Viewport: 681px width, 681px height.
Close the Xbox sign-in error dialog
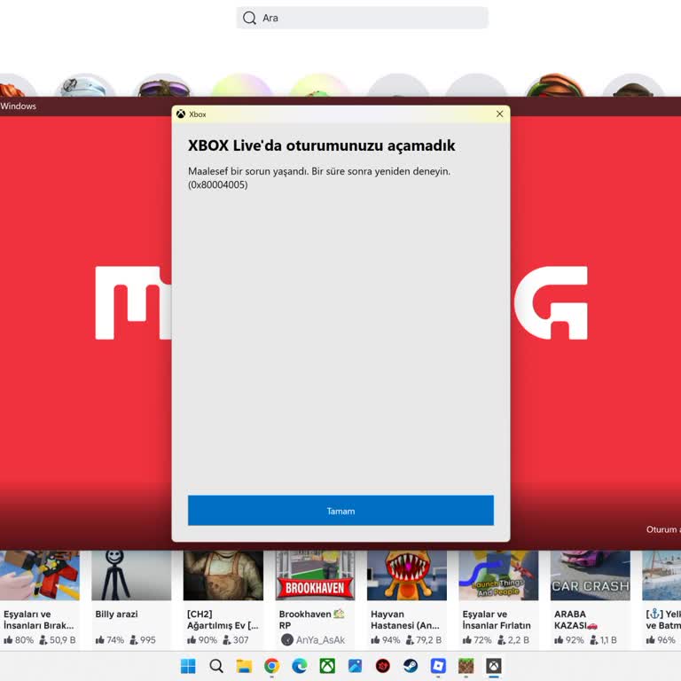coord(499,113)
